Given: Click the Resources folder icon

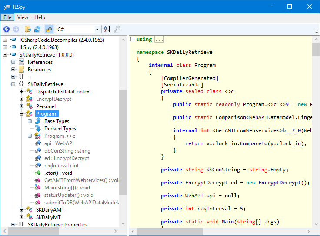Looking at the screenshot, I should tap(21, 70).
